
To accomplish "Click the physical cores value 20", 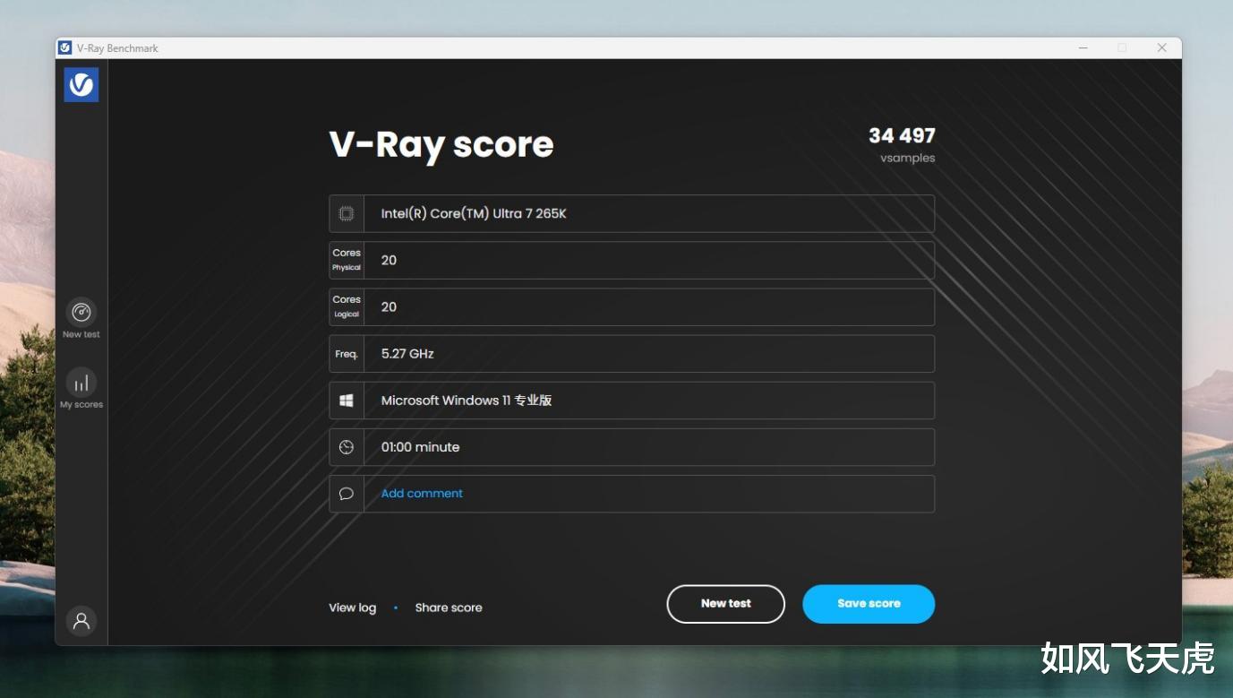I will (x=389, y=260).
